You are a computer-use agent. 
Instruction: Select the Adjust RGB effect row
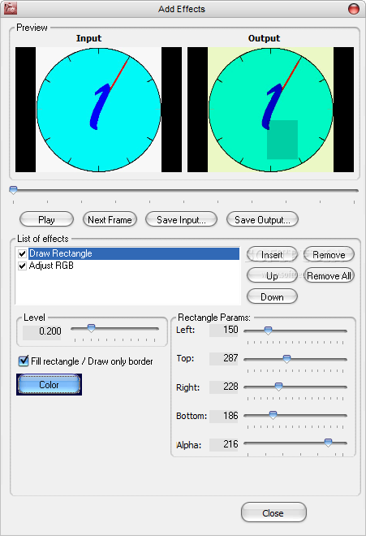point(134,266)
